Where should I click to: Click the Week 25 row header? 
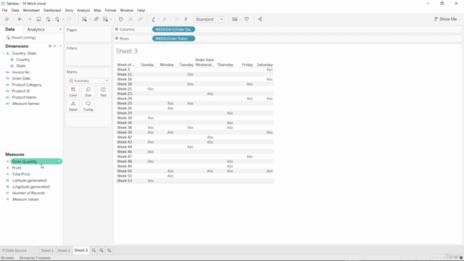[x=124, y=103]
